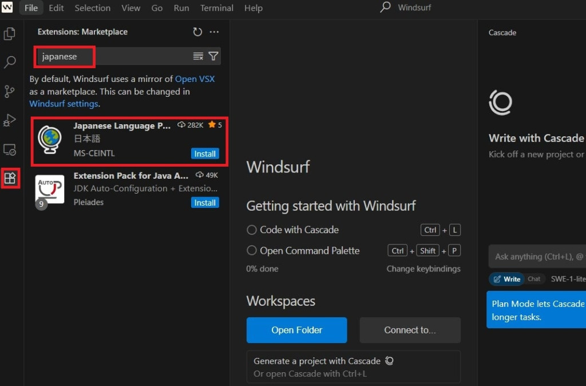The width and height of the screenshot is (586, 386).
Task: Open the extensions filter options
Action: (213, 56)
